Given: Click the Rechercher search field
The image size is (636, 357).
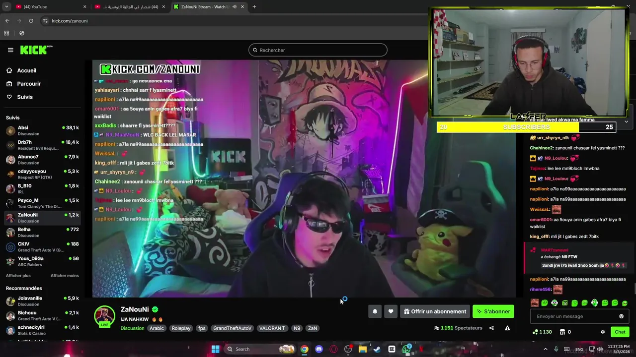Looking at the screenshot, I should (318, 50).
